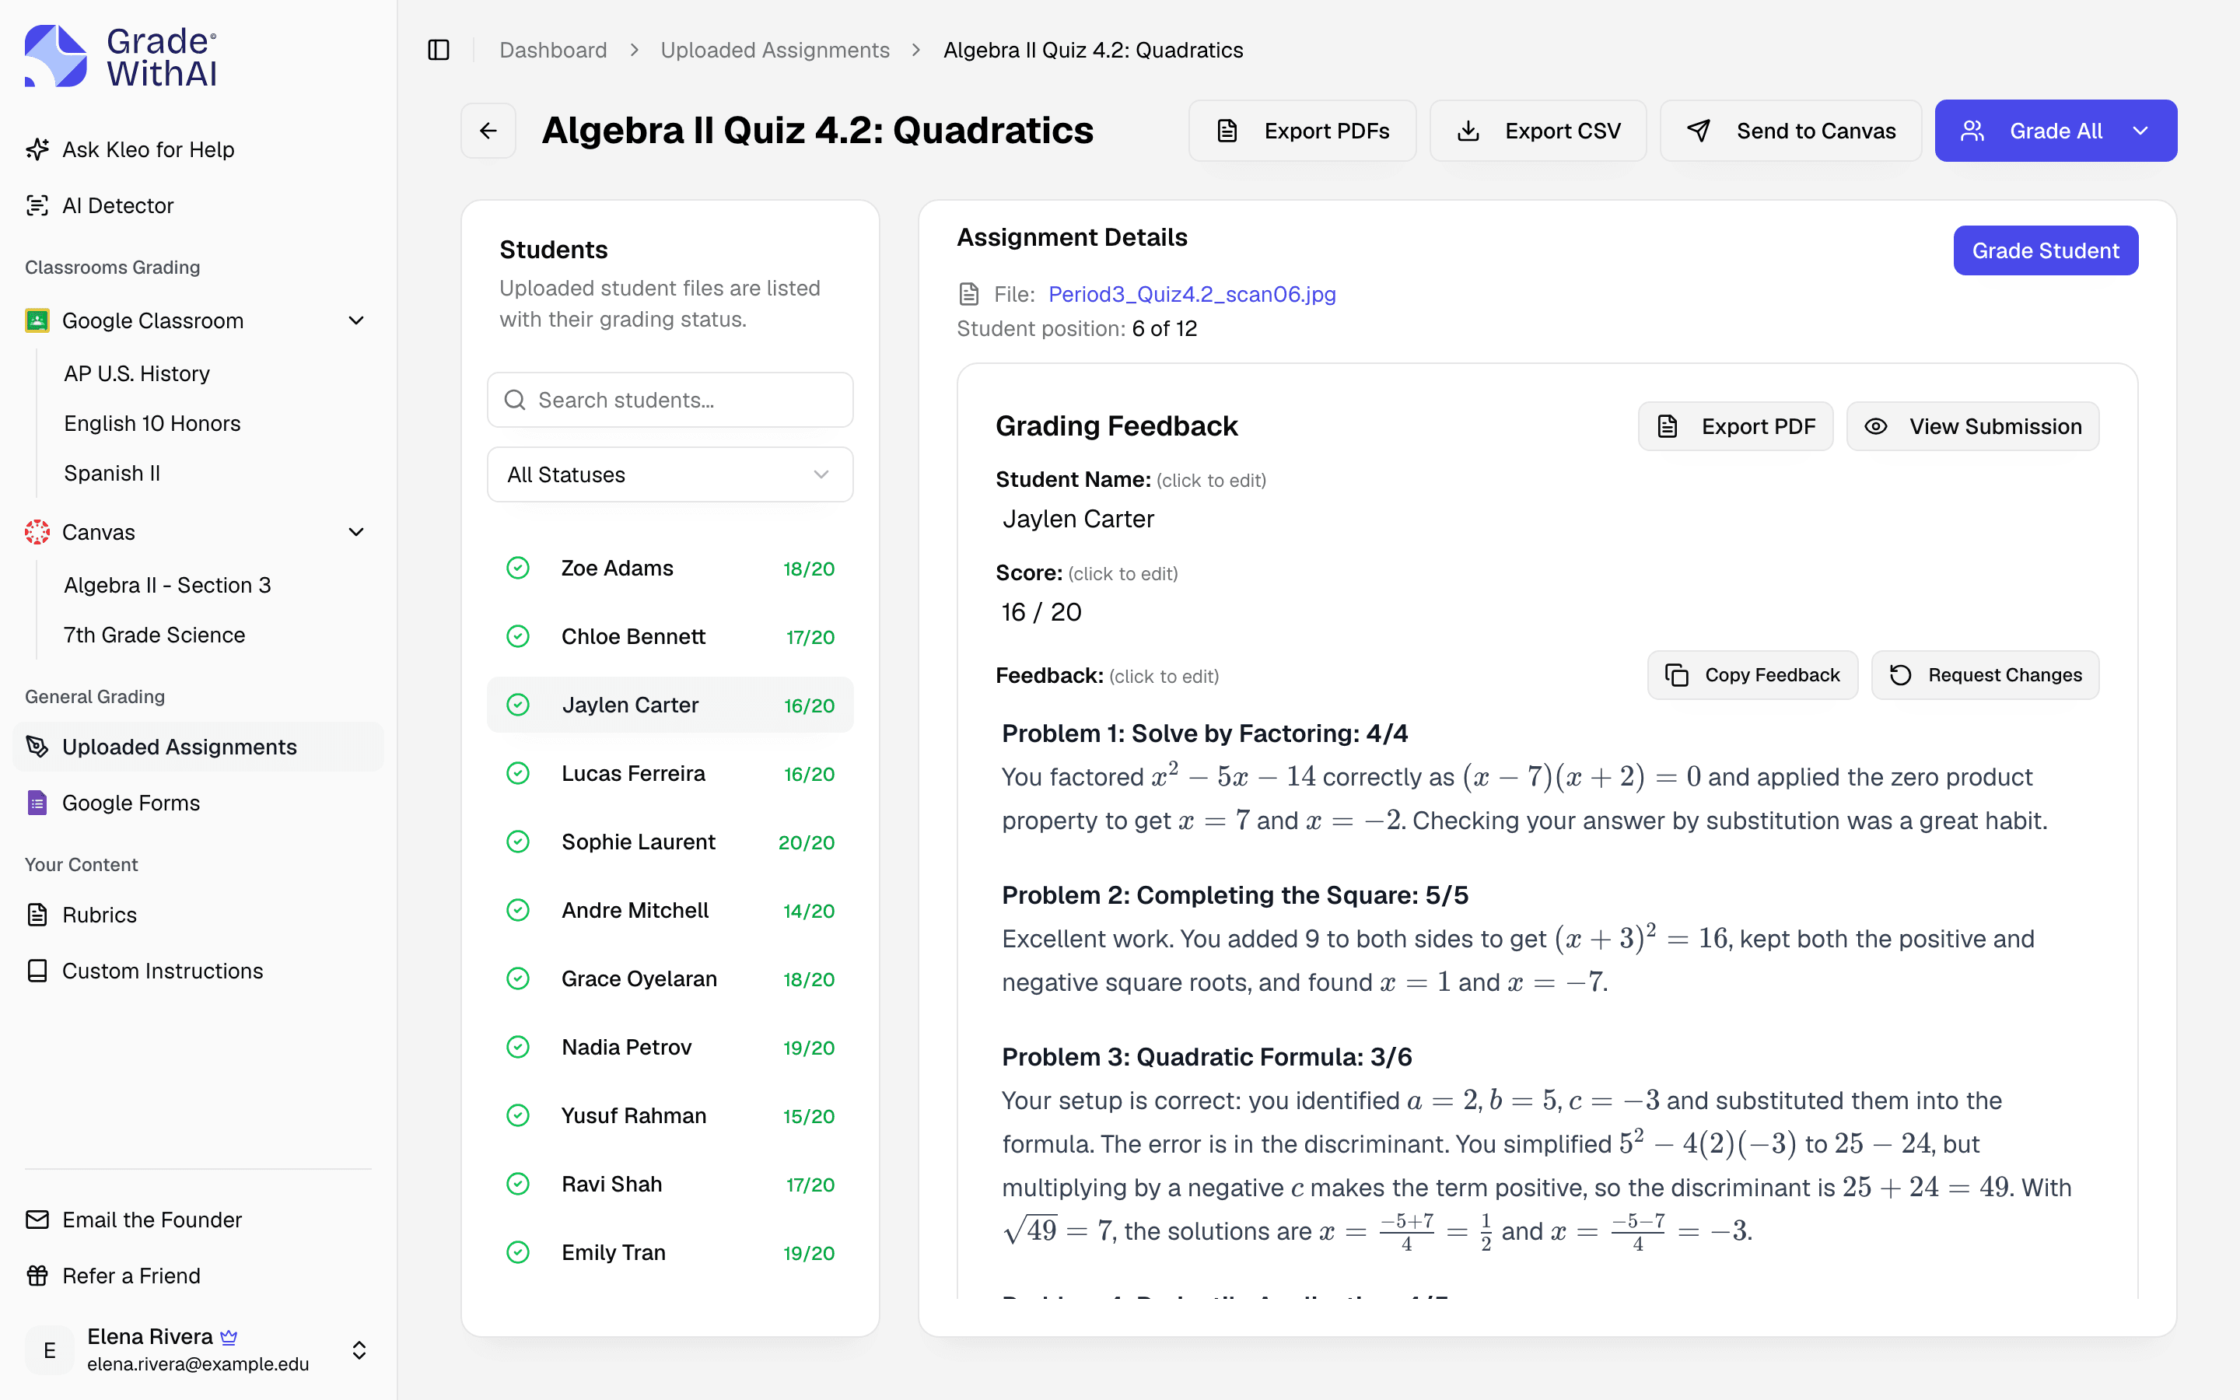2240x1400 pixels.
Task: Select Grace Oyelaran in student list
Action: click(x=670, y=978)
